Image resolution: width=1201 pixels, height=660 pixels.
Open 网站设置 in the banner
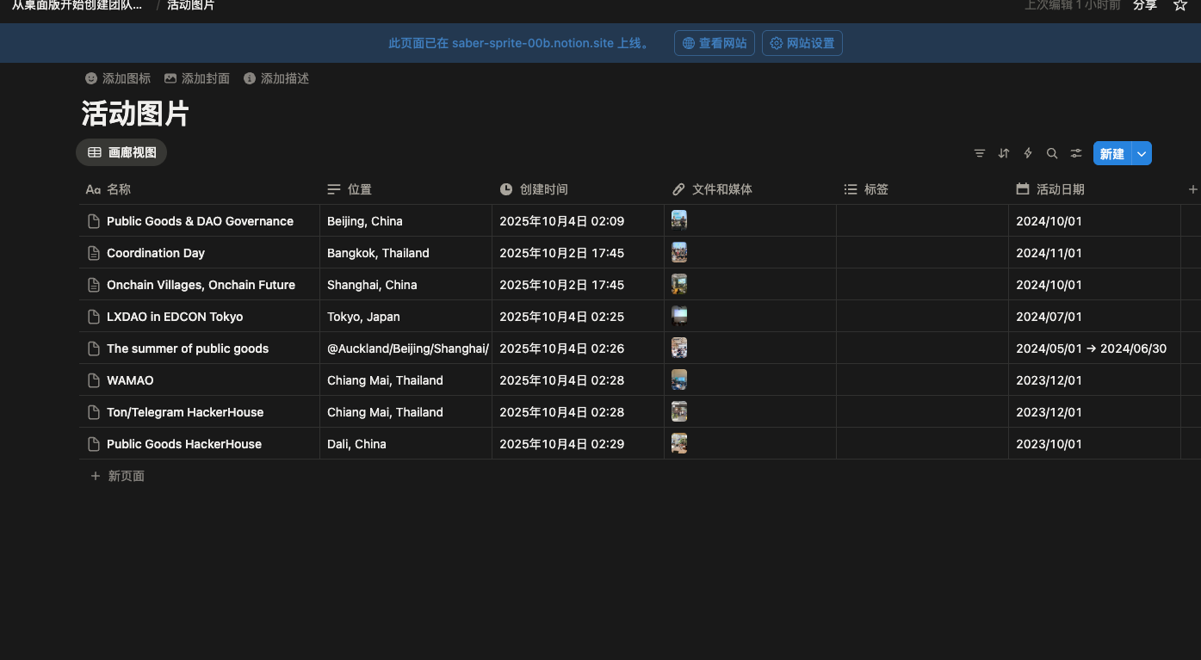point(802,43)
